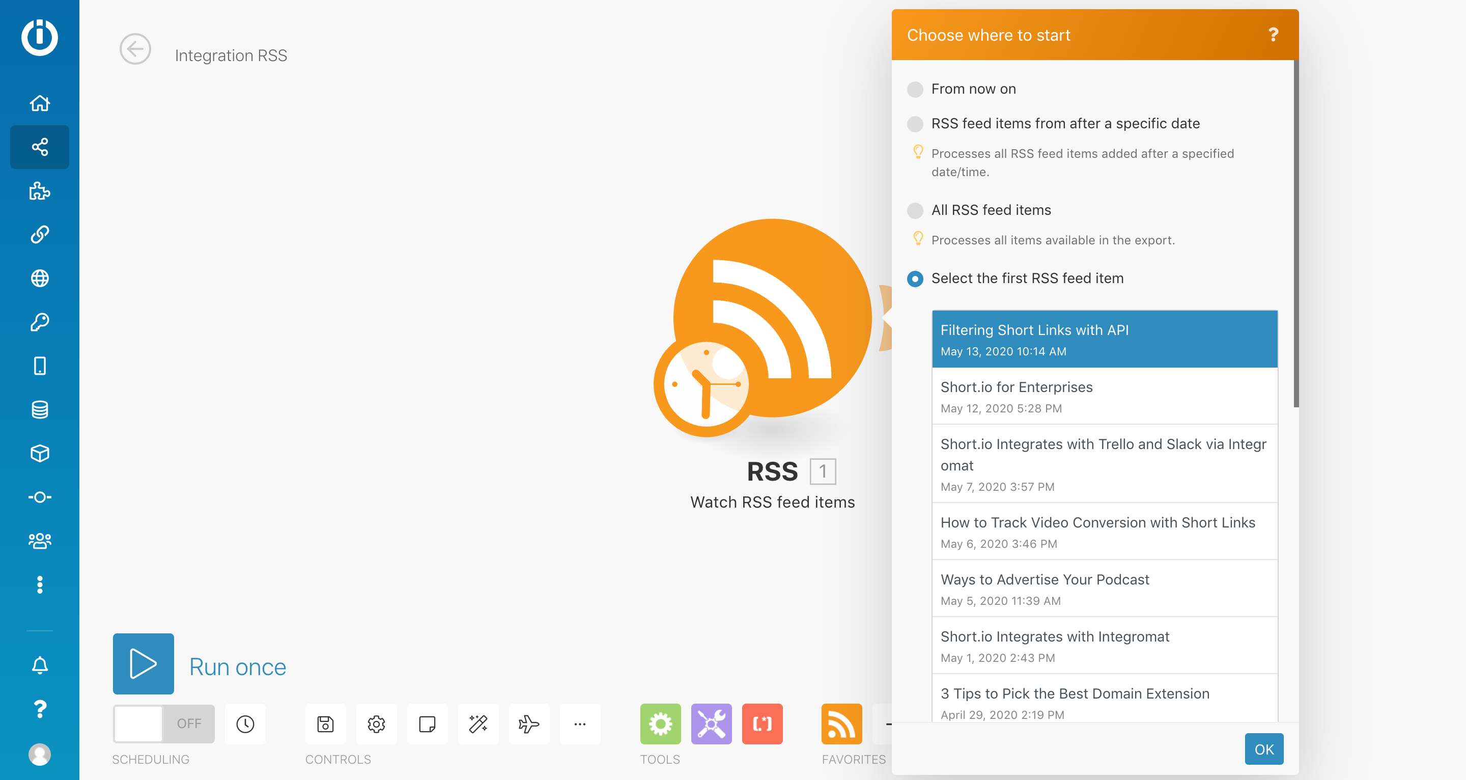1466x780 pixels.
Task: Click the OK button in the dialog
Action: coord(1263,748)
